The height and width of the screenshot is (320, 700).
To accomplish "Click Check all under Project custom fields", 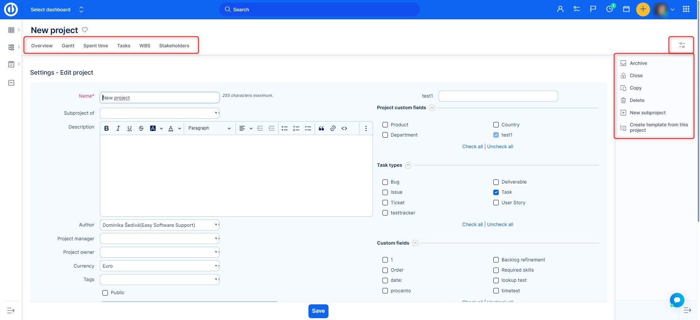I will coord(472,146).
